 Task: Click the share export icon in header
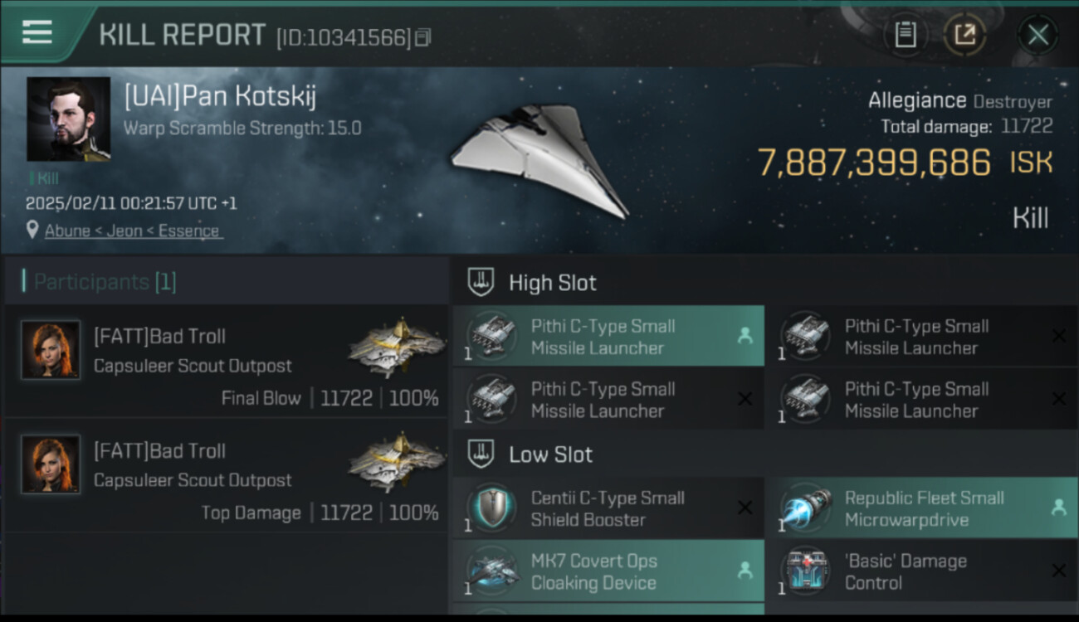(x=964, y=35)
